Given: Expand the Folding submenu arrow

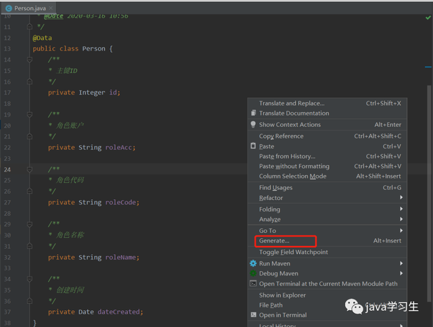Looking at the screenshot, I should (x=401, y=209).
